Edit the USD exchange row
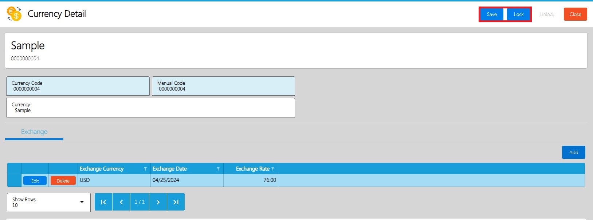593x220 pixels. [x=35, y=181]
